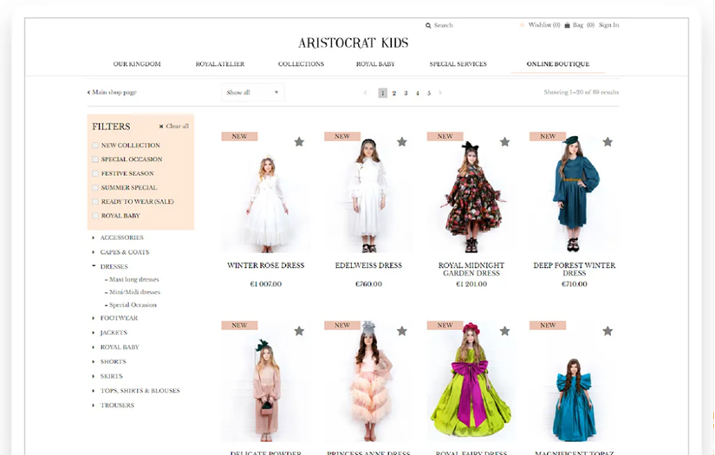
Task: Open the Royal Baby nav menu
Action: 375,64
